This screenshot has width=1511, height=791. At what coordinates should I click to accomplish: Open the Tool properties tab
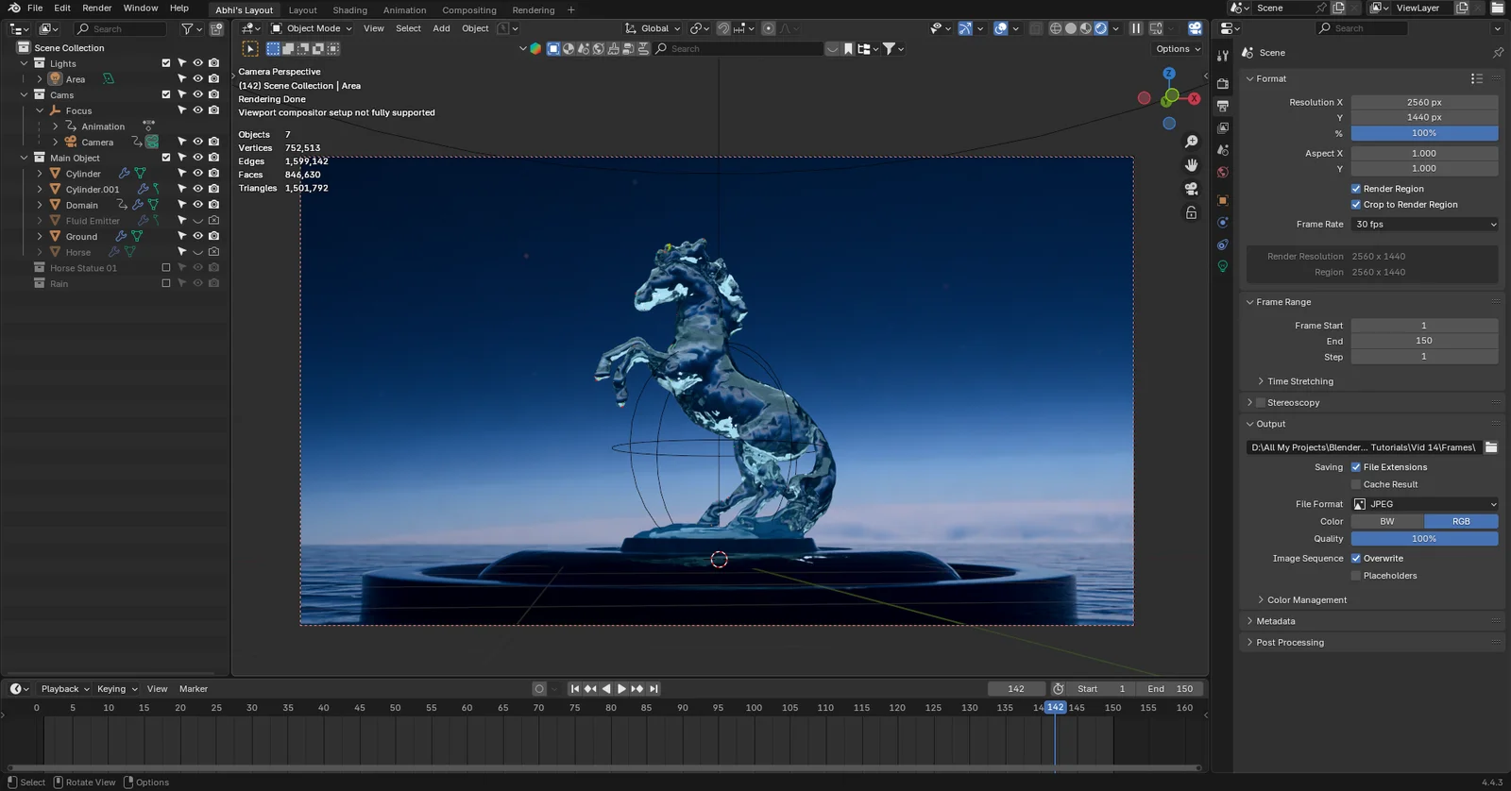click(1223, 57)
